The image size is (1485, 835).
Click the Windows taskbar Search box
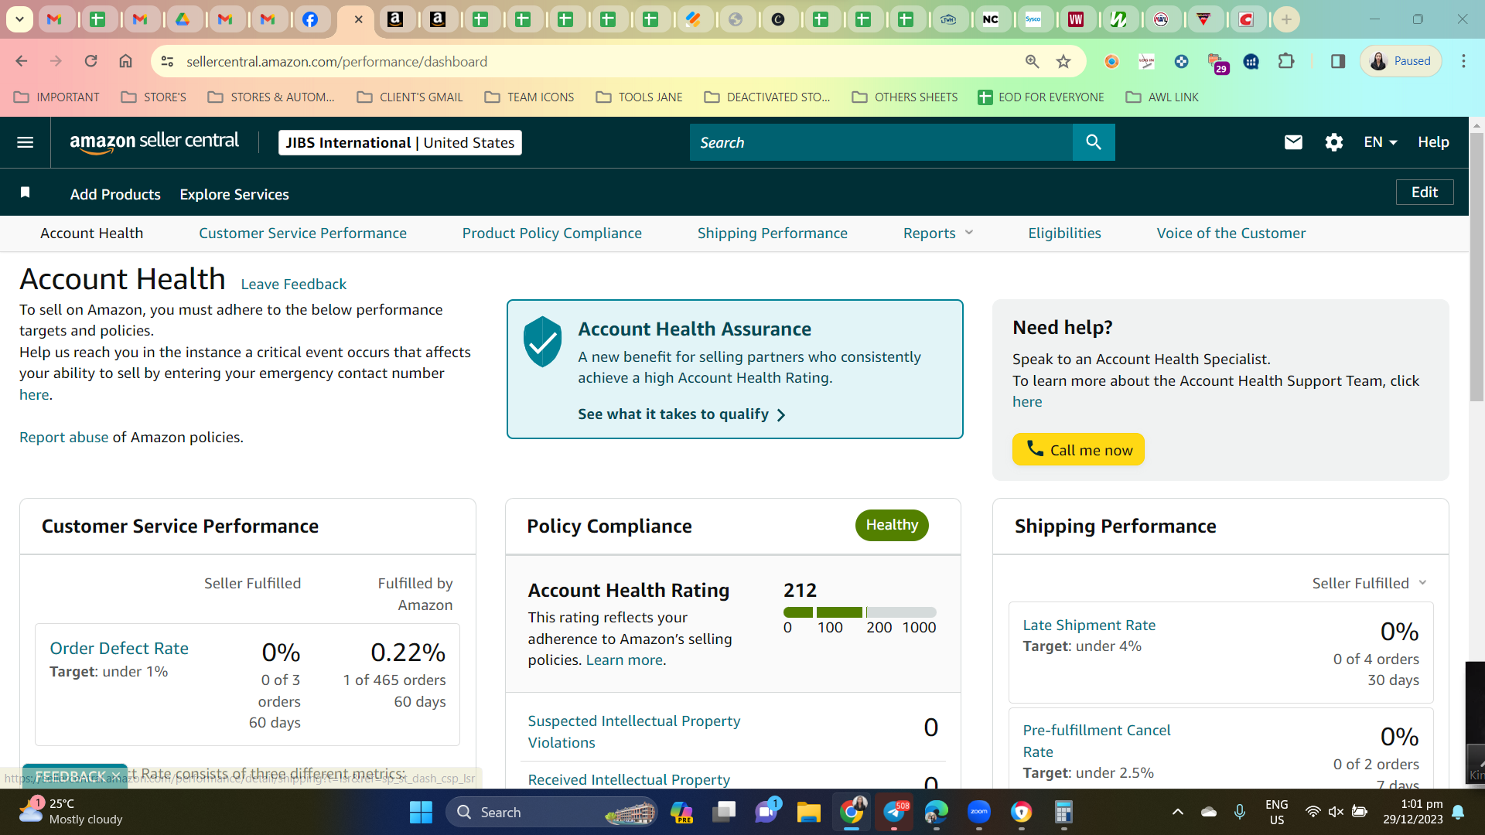(551, 813)
